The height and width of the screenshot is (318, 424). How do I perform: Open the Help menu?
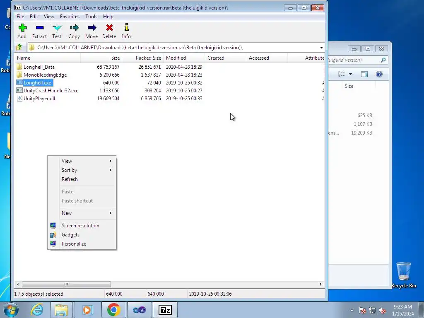108,17
